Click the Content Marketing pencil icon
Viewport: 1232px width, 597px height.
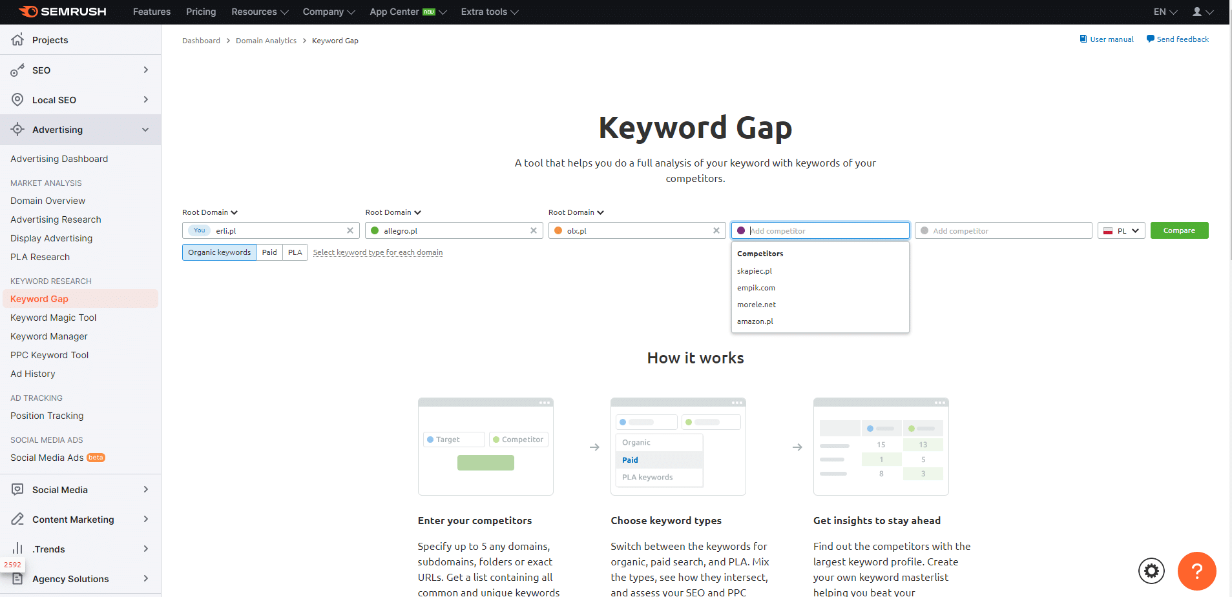pyautogui.click(x=17, y=519)
